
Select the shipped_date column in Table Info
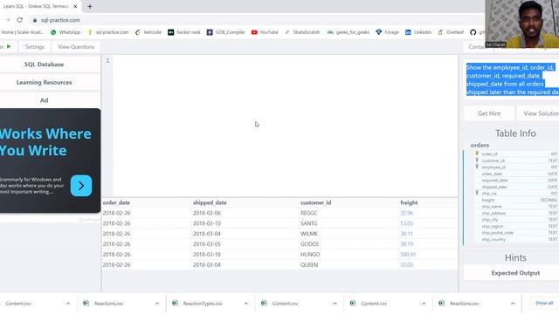[494, 187]
